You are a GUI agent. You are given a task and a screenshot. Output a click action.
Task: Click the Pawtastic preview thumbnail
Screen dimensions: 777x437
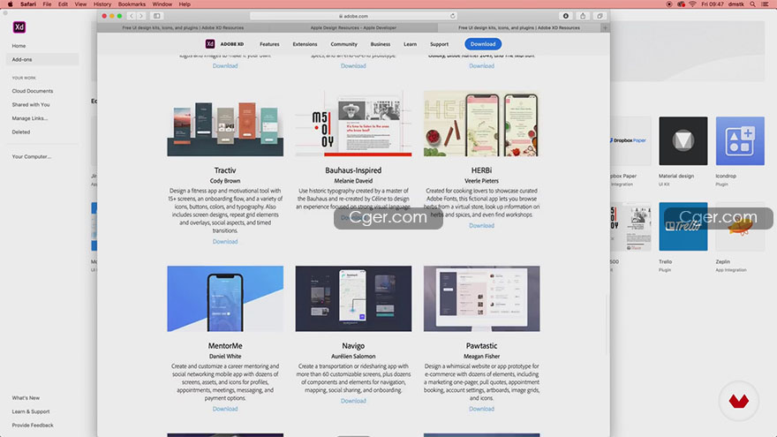(x=482, y=298)
